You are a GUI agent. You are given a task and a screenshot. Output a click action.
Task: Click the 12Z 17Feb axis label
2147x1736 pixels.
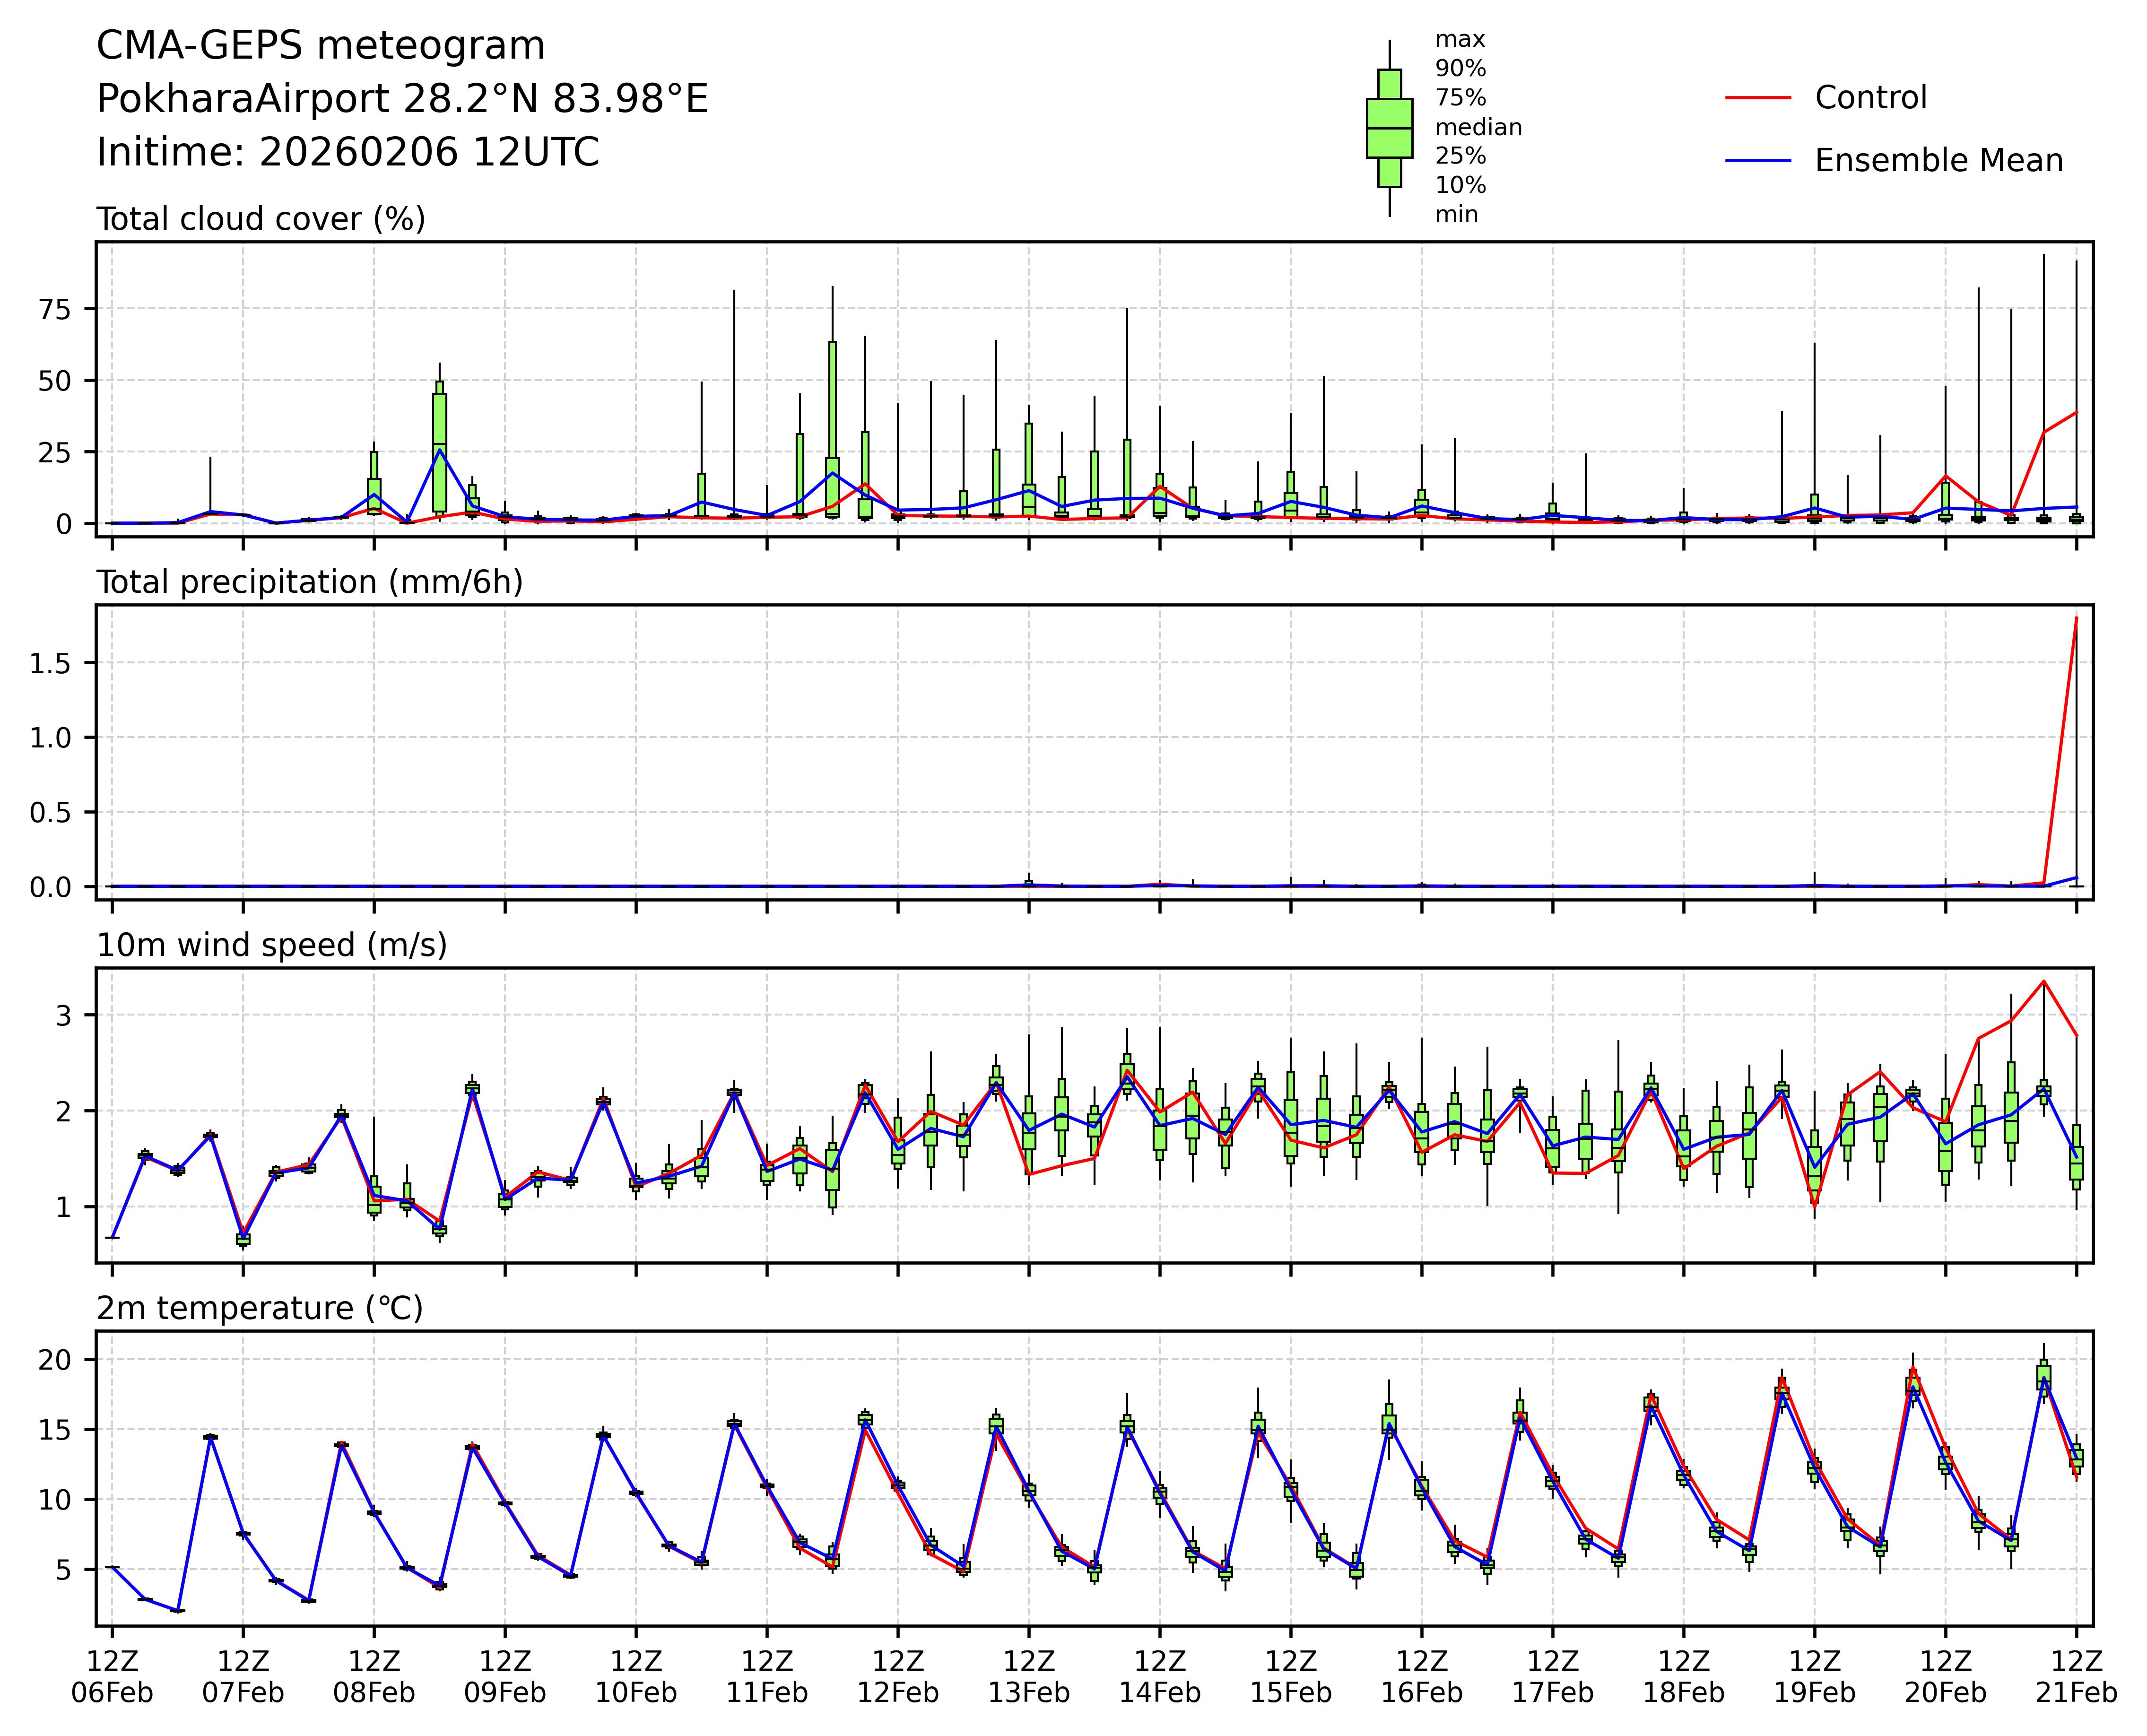point(1552,1677)
